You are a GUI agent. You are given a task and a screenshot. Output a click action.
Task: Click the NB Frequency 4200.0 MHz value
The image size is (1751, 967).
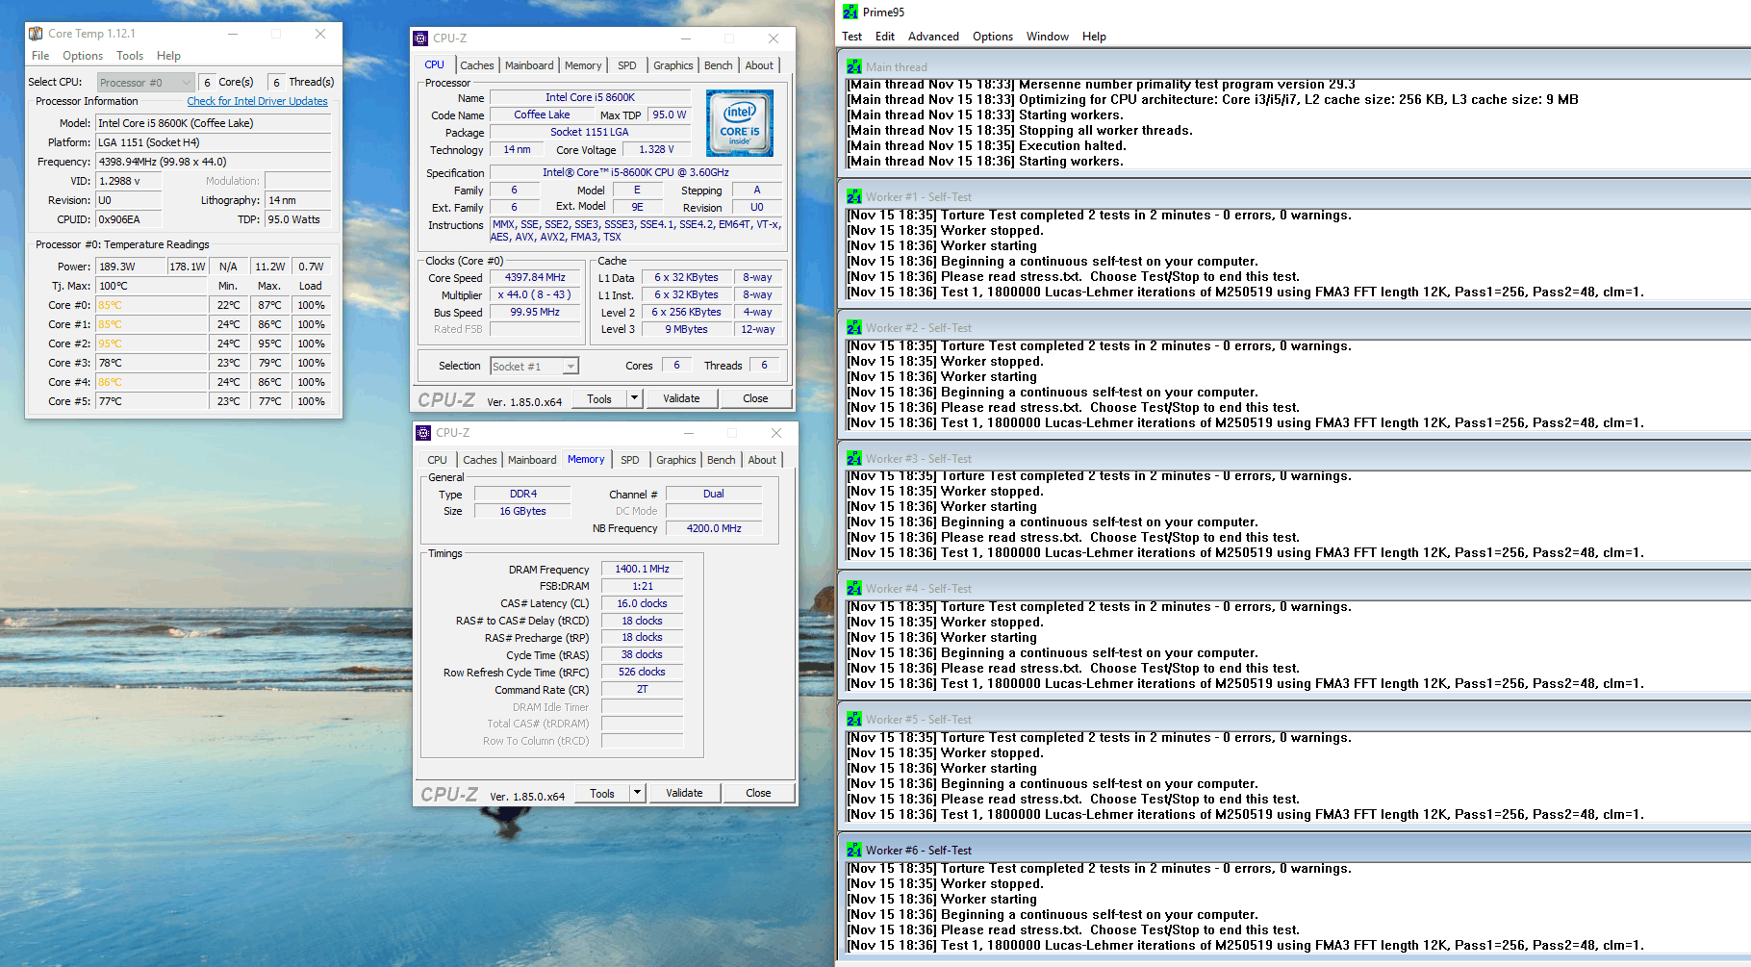point(714,528)
